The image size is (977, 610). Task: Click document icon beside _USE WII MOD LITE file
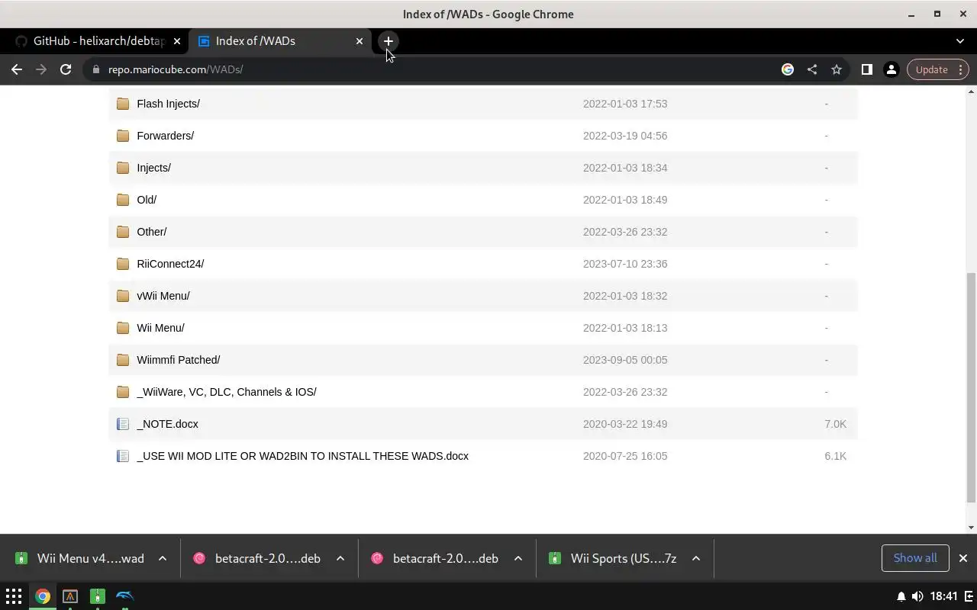click(123, 456)
